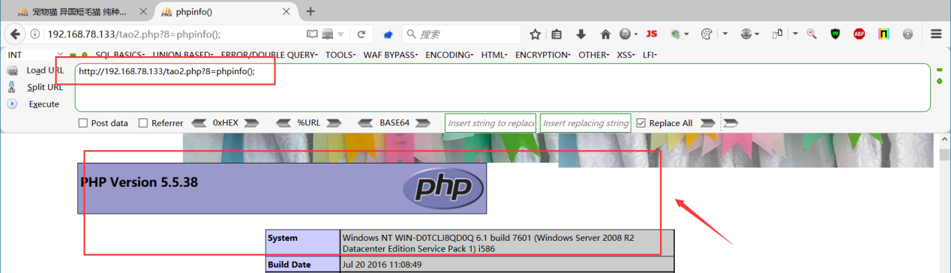The width and height of the screenshot is (951, 273).
Task: Uncheck the Replace All checkbox
Action: (640, 123)
